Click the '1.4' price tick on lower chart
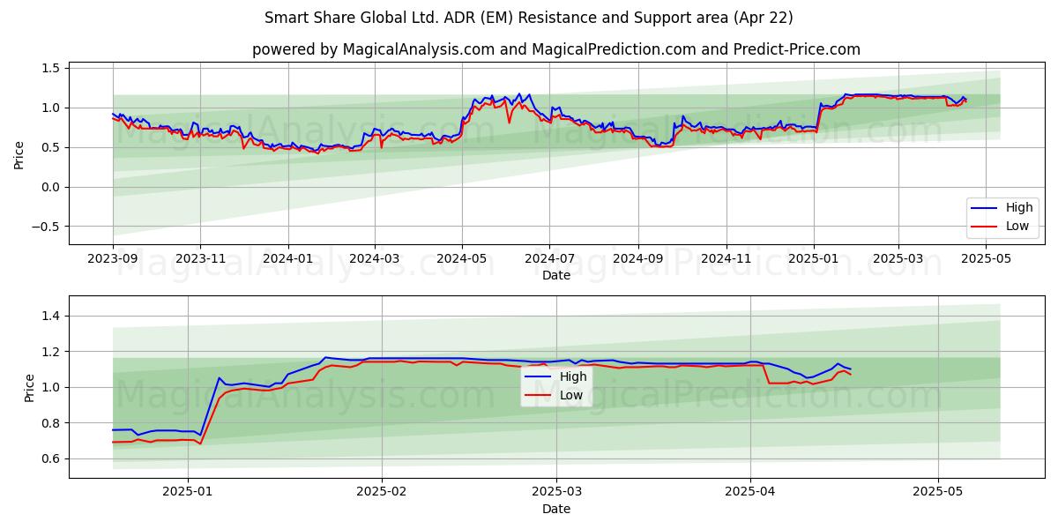The height and width of the screenshot is (529, 1058). click(x=50, y=316)
